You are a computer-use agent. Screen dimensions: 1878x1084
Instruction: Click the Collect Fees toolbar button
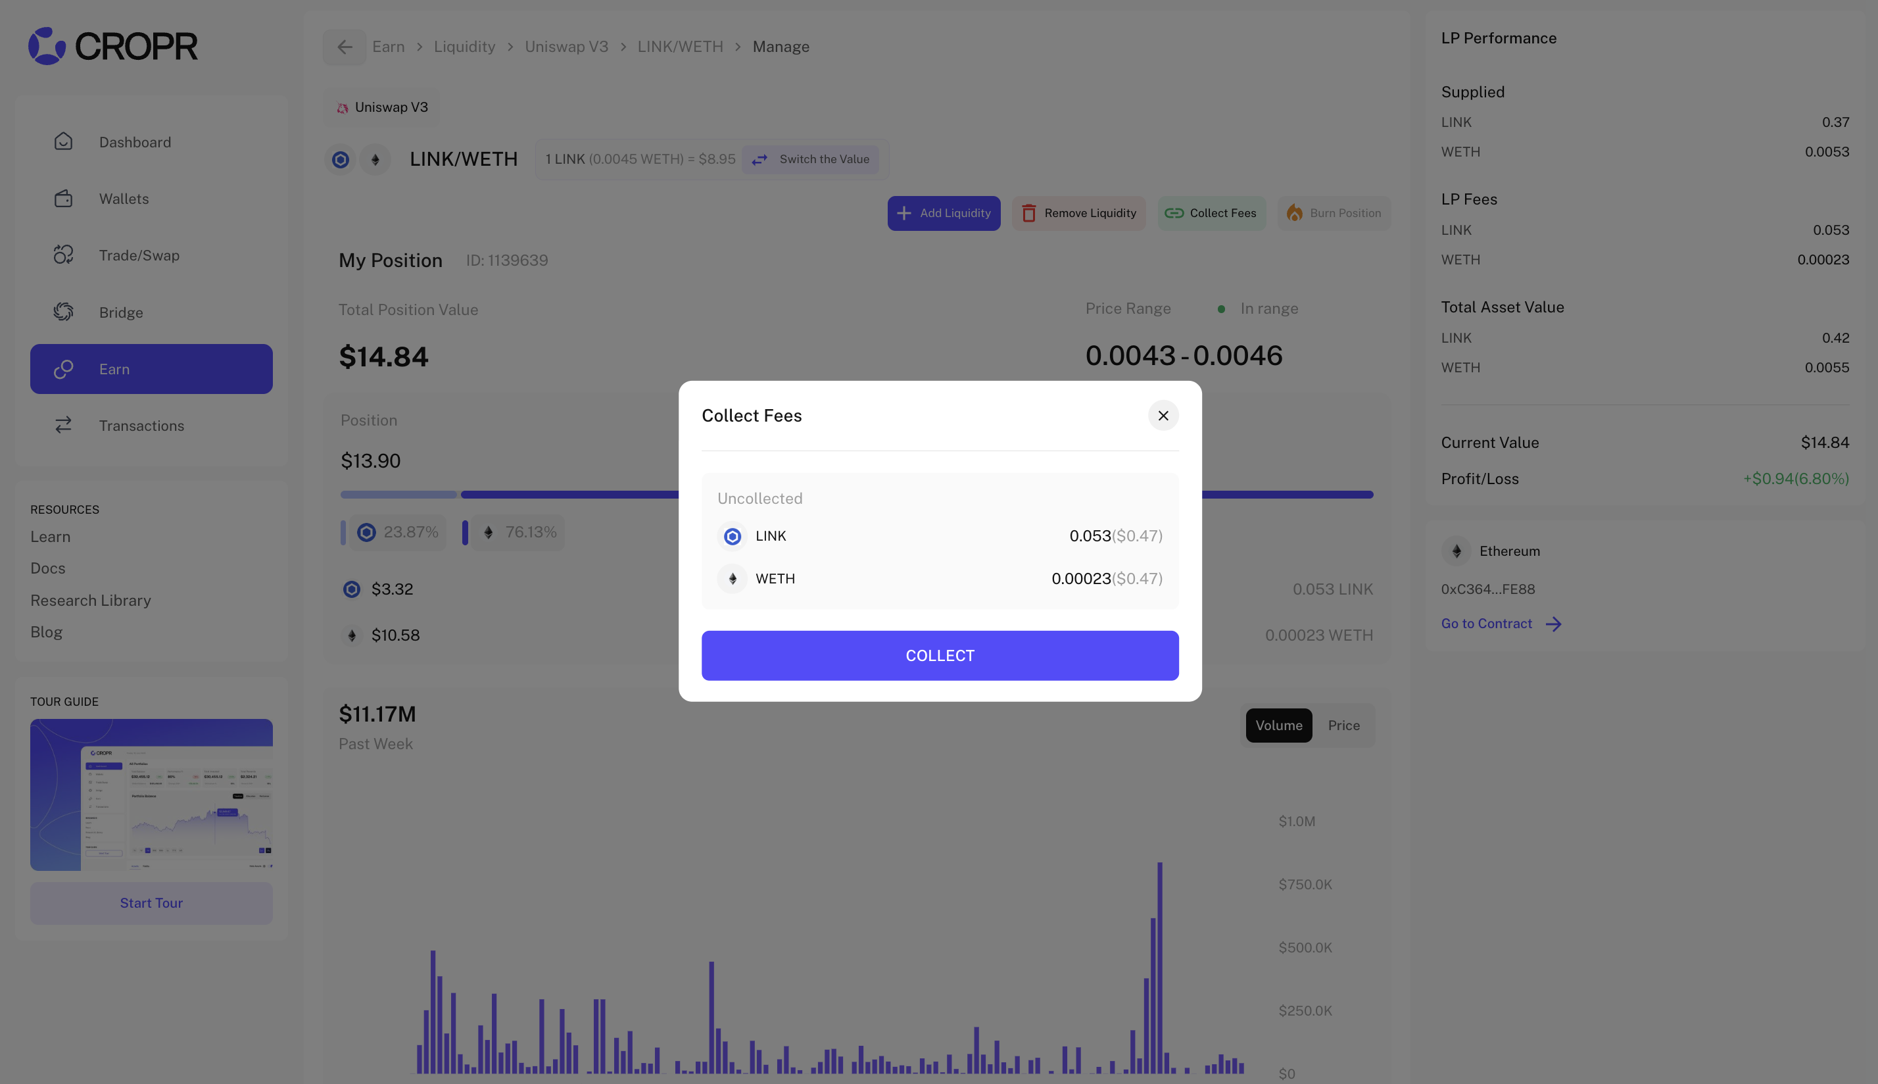pyautogui.click(x=1211, y=214)
